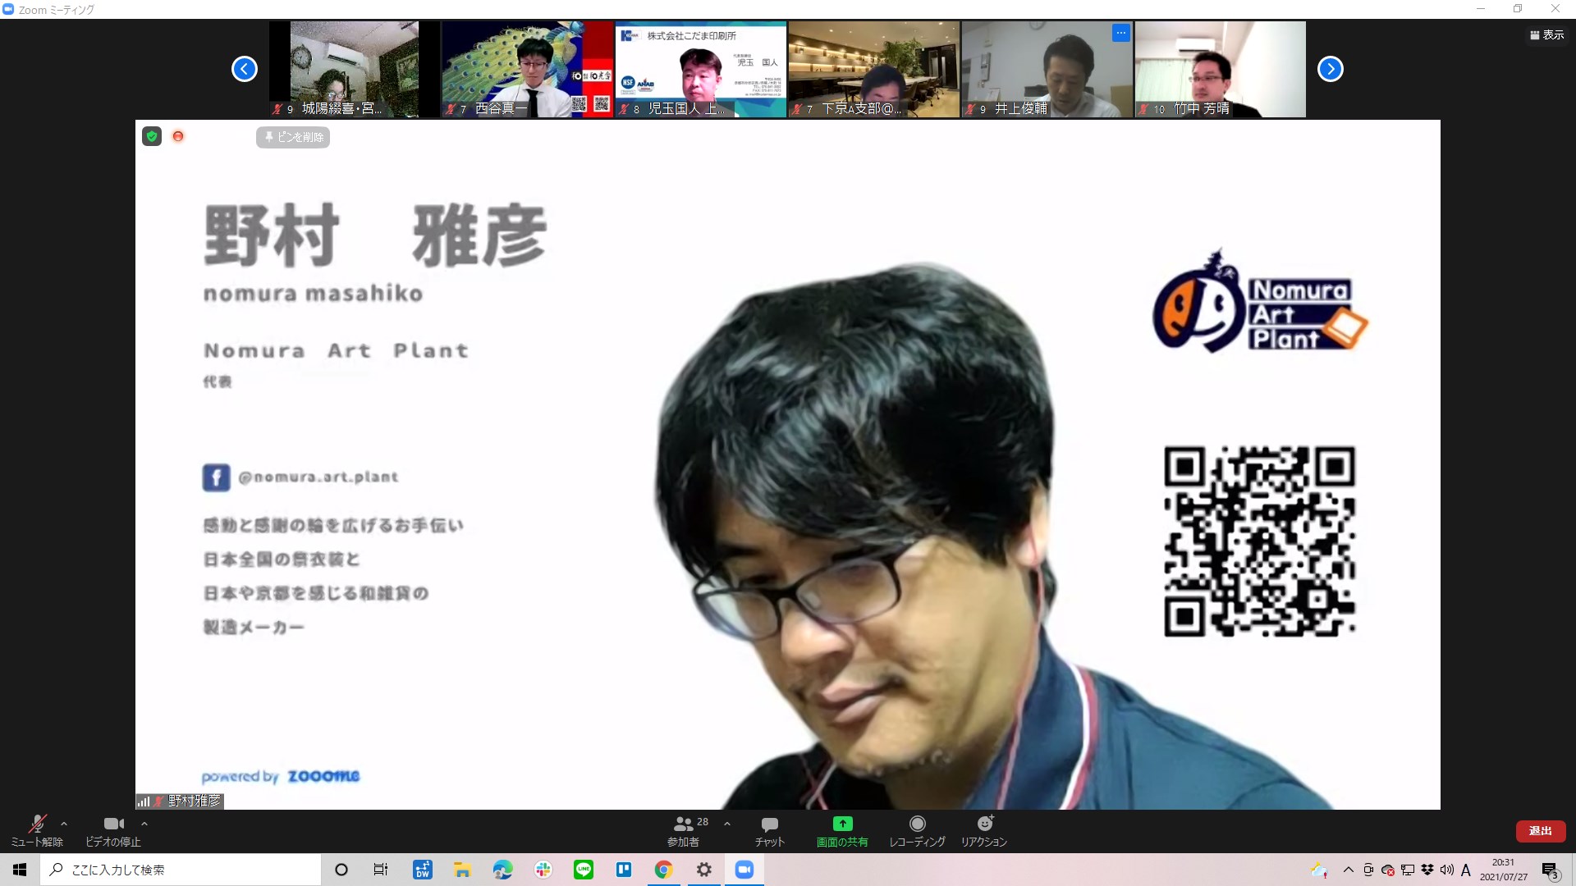This screenshot has width=1576, height=886.
Task: Open video options arrow beside ビデオの停止
Action: 144,823
